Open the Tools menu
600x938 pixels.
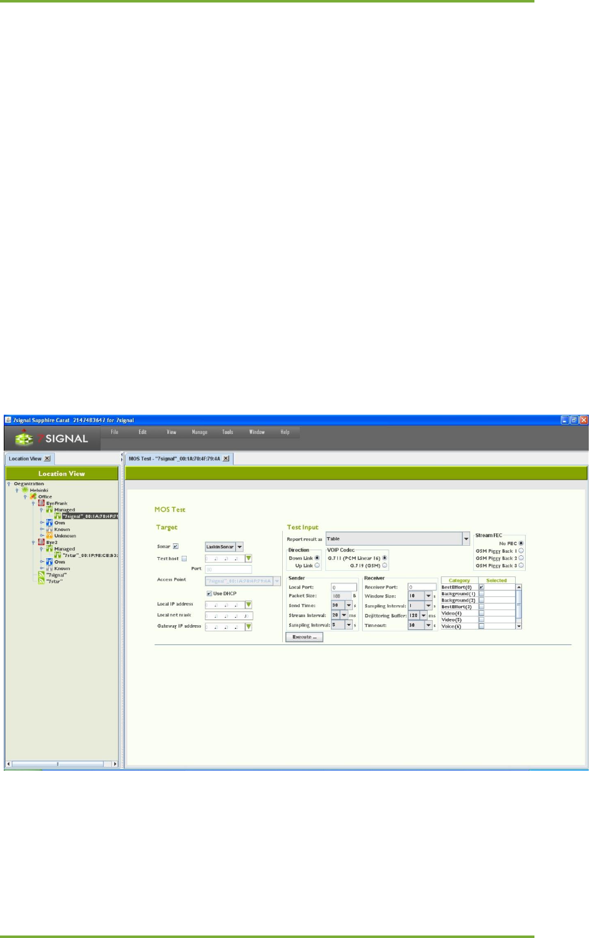click(228, 432)
